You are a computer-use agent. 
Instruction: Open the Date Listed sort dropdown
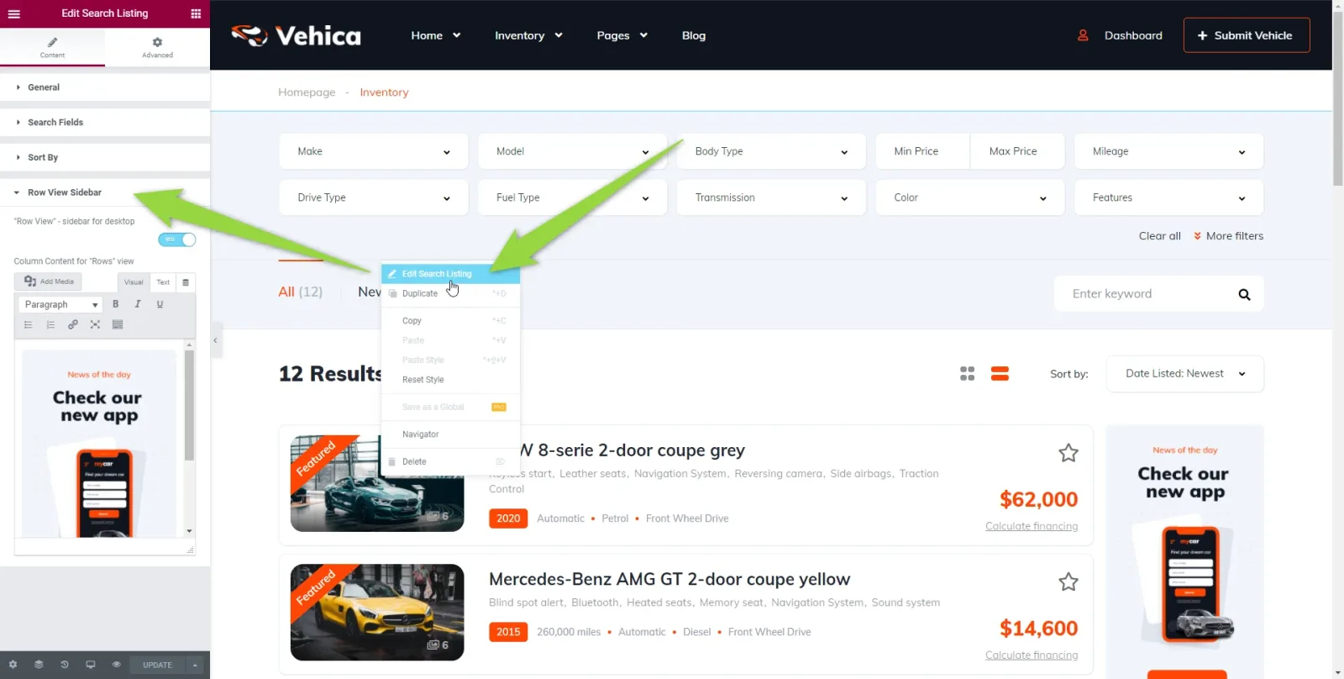pos(1184,374)
